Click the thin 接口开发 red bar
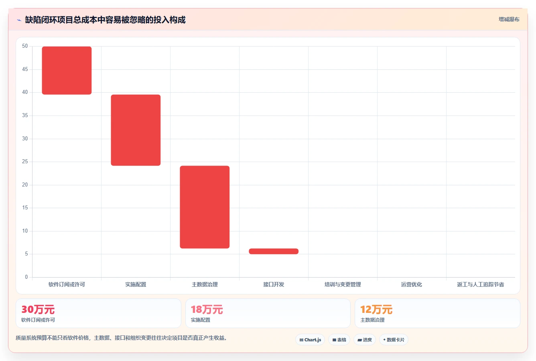Viewport: 536px width, 361px height. point(274,251)
